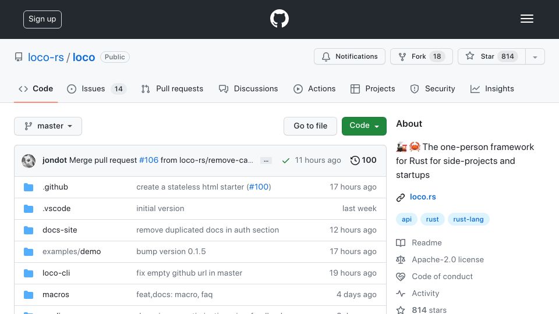559x314 pixels.
Task: Open the loco-rs organization link
Action: (45, 58)
